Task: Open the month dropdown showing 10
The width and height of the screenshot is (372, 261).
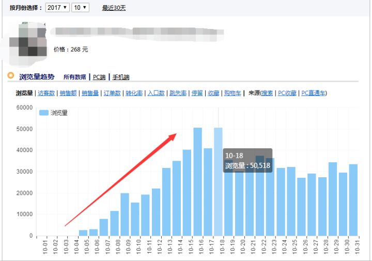Action: [x=81, y=8]
